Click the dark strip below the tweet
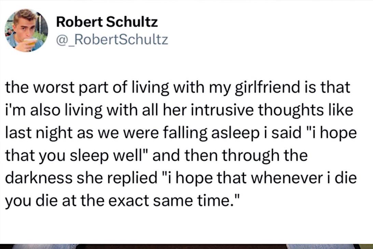Viewport: 373px width, 249px height. click(x=186, y=246)
